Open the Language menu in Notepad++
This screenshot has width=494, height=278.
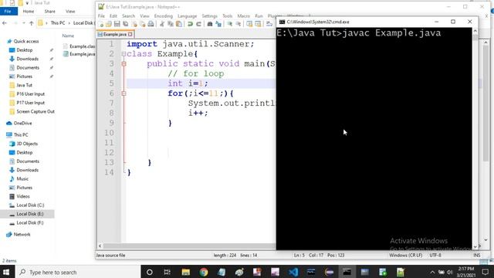tap(187, 16)
